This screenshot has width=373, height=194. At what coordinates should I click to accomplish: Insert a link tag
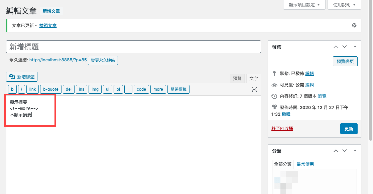pos(33,89)
